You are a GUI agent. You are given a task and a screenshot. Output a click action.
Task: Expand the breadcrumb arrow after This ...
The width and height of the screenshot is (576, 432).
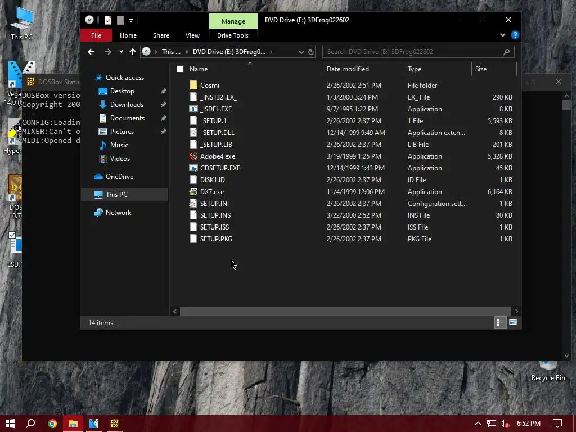tap(187, 52)
